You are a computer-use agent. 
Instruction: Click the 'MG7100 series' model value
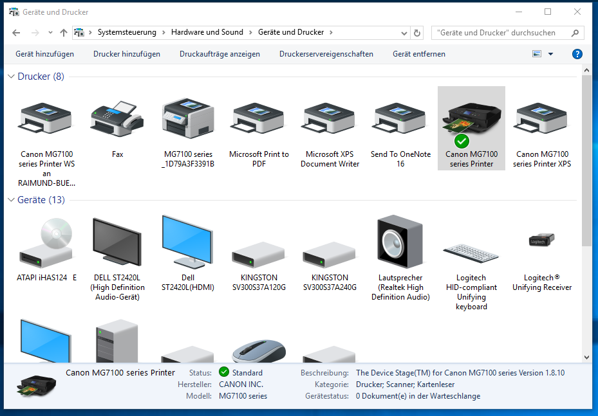243,396
